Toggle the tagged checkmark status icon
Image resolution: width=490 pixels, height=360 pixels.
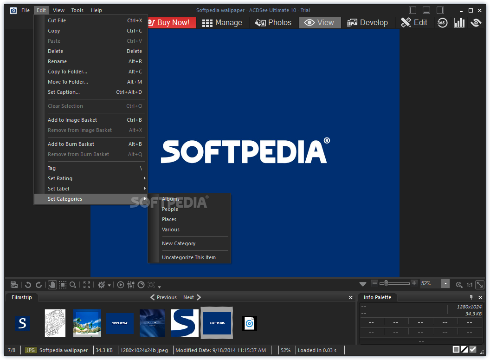coord(473,349)
